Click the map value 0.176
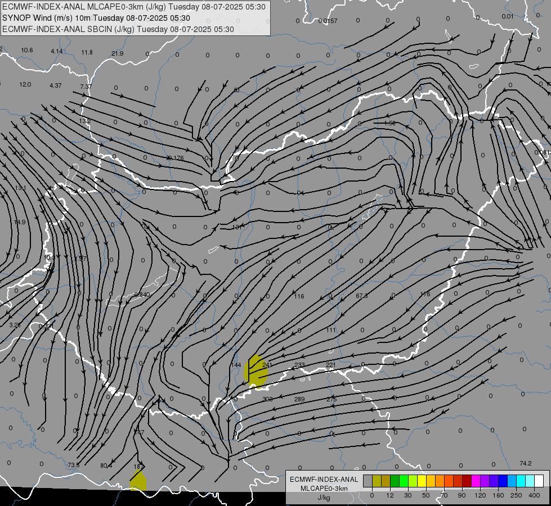 176,158
